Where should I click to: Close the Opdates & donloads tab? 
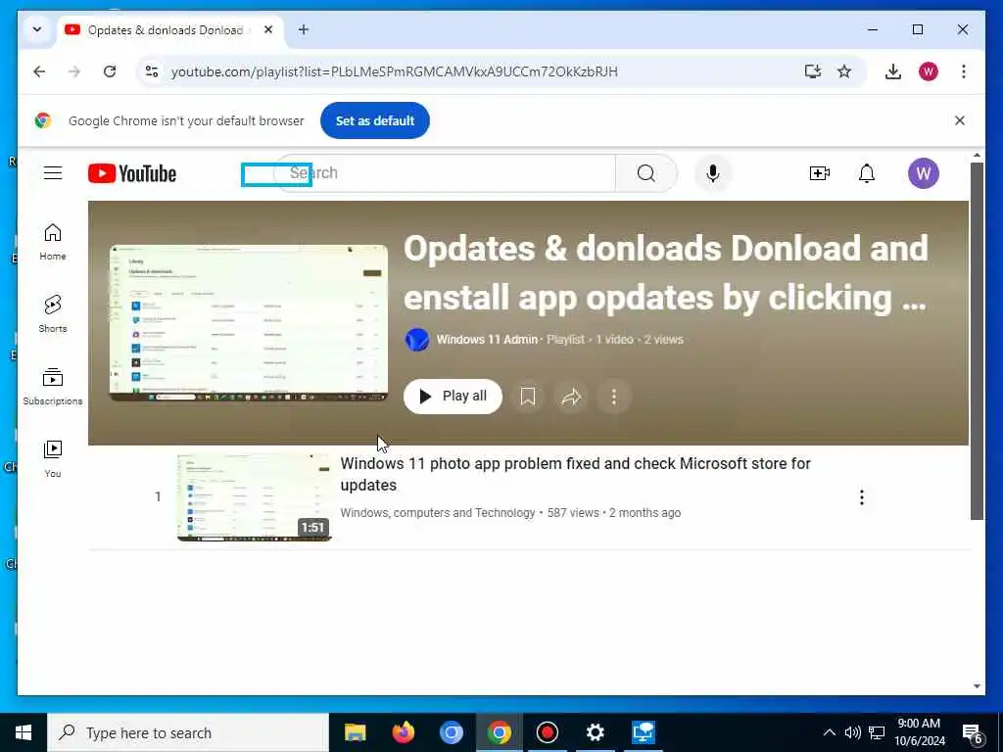click(268, 29)
